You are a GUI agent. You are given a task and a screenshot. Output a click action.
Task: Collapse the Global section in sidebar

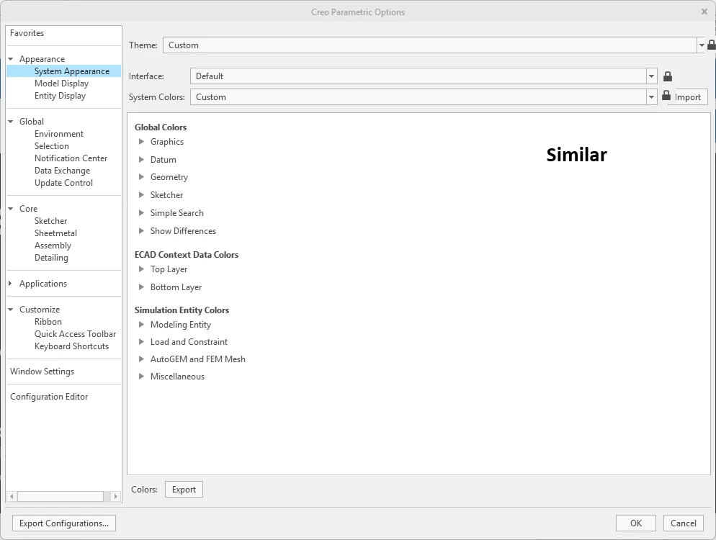point(11,122)
